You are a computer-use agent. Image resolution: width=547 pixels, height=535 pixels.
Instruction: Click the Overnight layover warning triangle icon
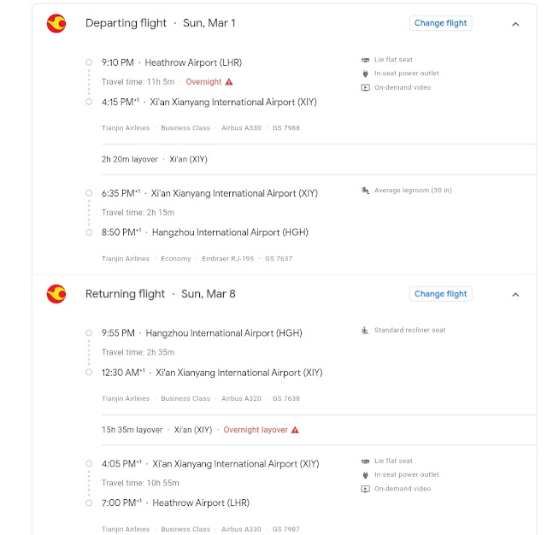click(295, 430)
